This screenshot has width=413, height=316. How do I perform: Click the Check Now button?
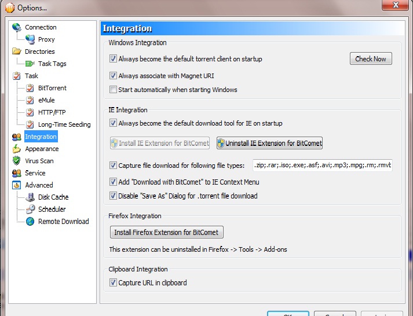371,58
